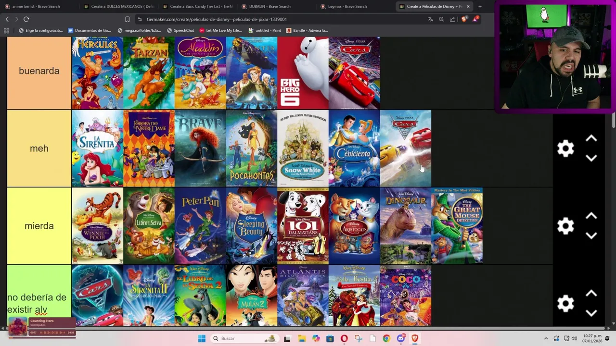Image resolution: width=616 pixels, height=346 pixels.
Task: Go back in browser history
Action: (7, 19)
